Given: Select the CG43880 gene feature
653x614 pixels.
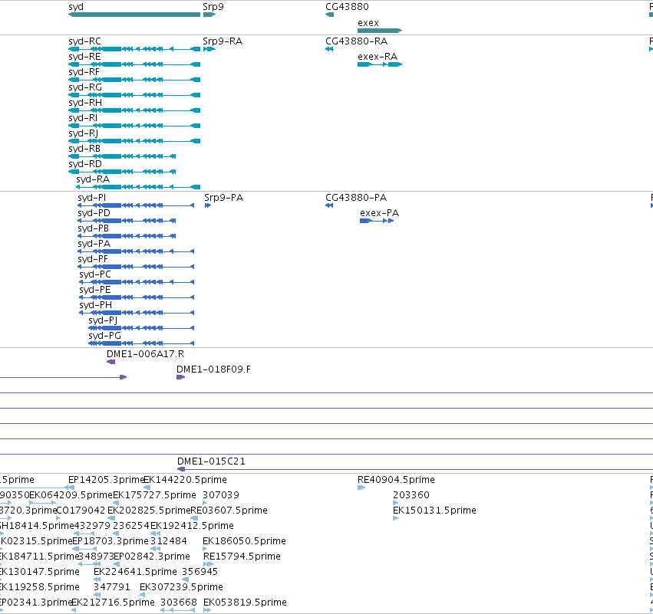Looking at the screenshot, I should click(x=329, y=15).
